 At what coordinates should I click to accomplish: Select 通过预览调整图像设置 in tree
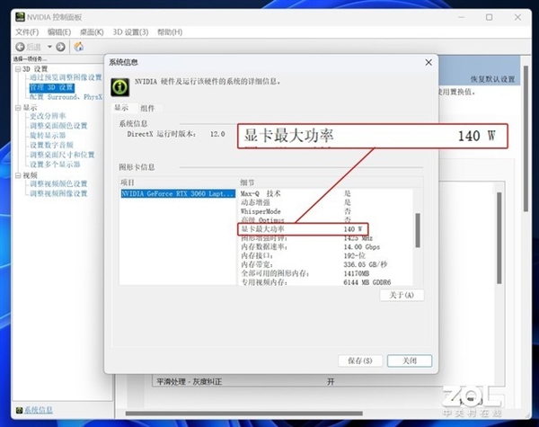[x=66, y=77]
